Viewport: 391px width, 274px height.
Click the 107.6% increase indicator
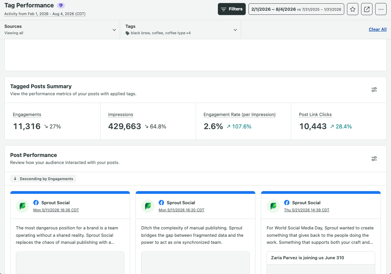(x=239, y=126)
